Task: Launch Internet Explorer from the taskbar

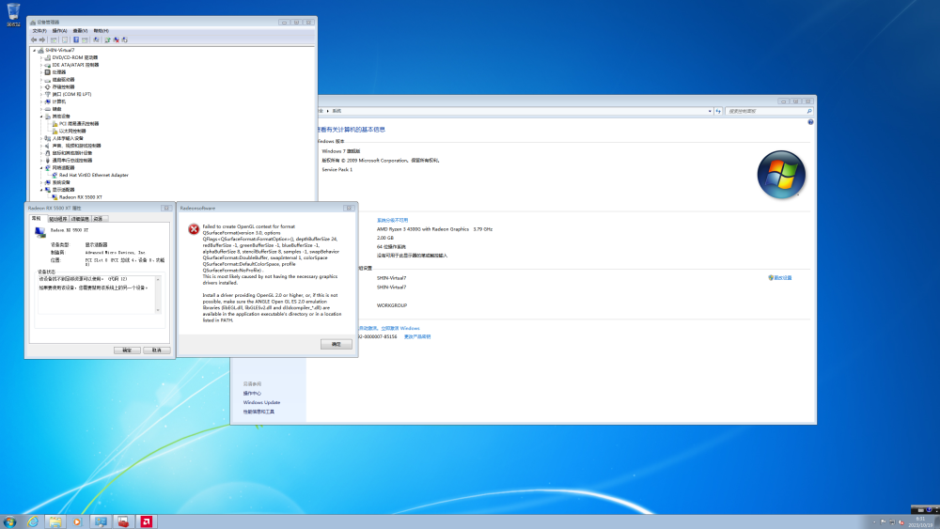Action: point(32,521)
